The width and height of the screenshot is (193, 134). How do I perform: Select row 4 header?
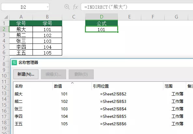tap(5, 41)
